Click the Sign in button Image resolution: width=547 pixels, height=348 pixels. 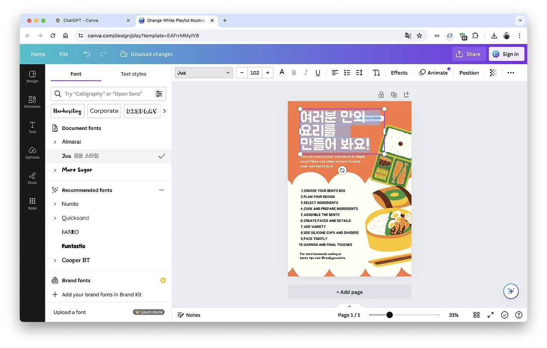tap(506, 54)
